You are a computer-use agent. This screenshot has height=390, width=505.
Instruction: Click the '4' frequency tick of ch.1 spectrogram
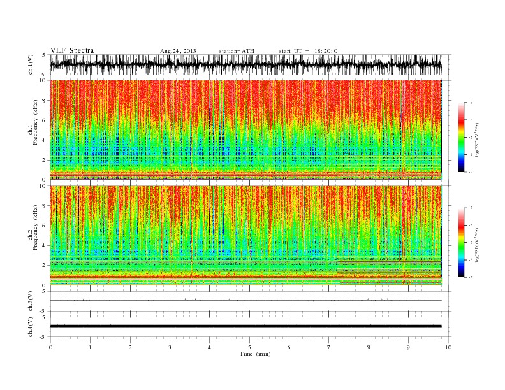pos(45,140)
